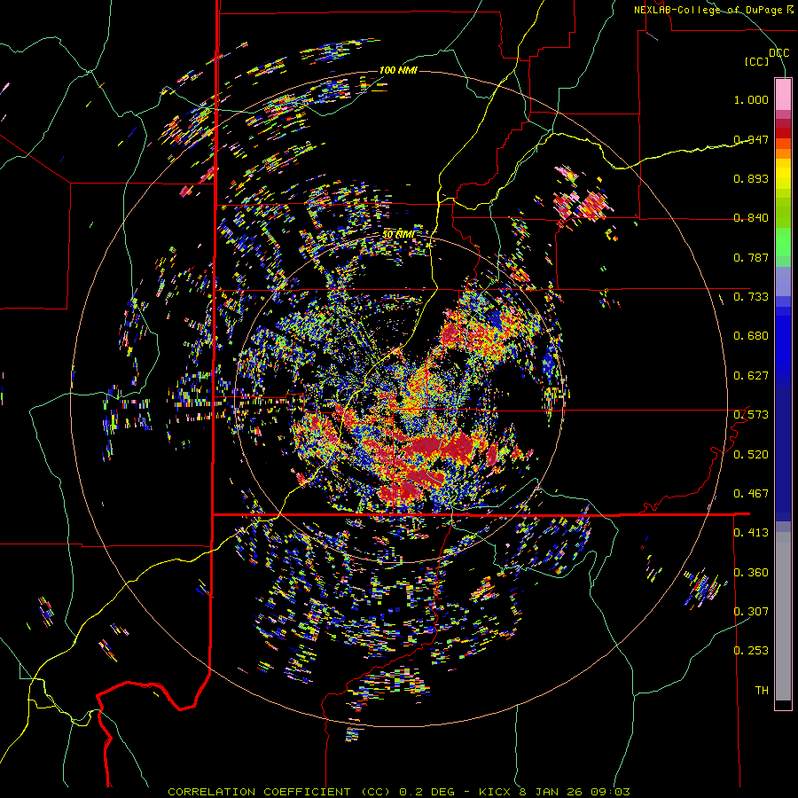Viewport: 798px width, 798px height.
Task: Select the 0.680 scale value
Action: [751, 336]
